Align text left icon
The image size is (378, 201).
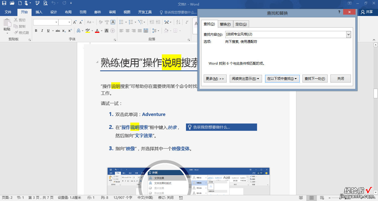(x=121, y=31)
